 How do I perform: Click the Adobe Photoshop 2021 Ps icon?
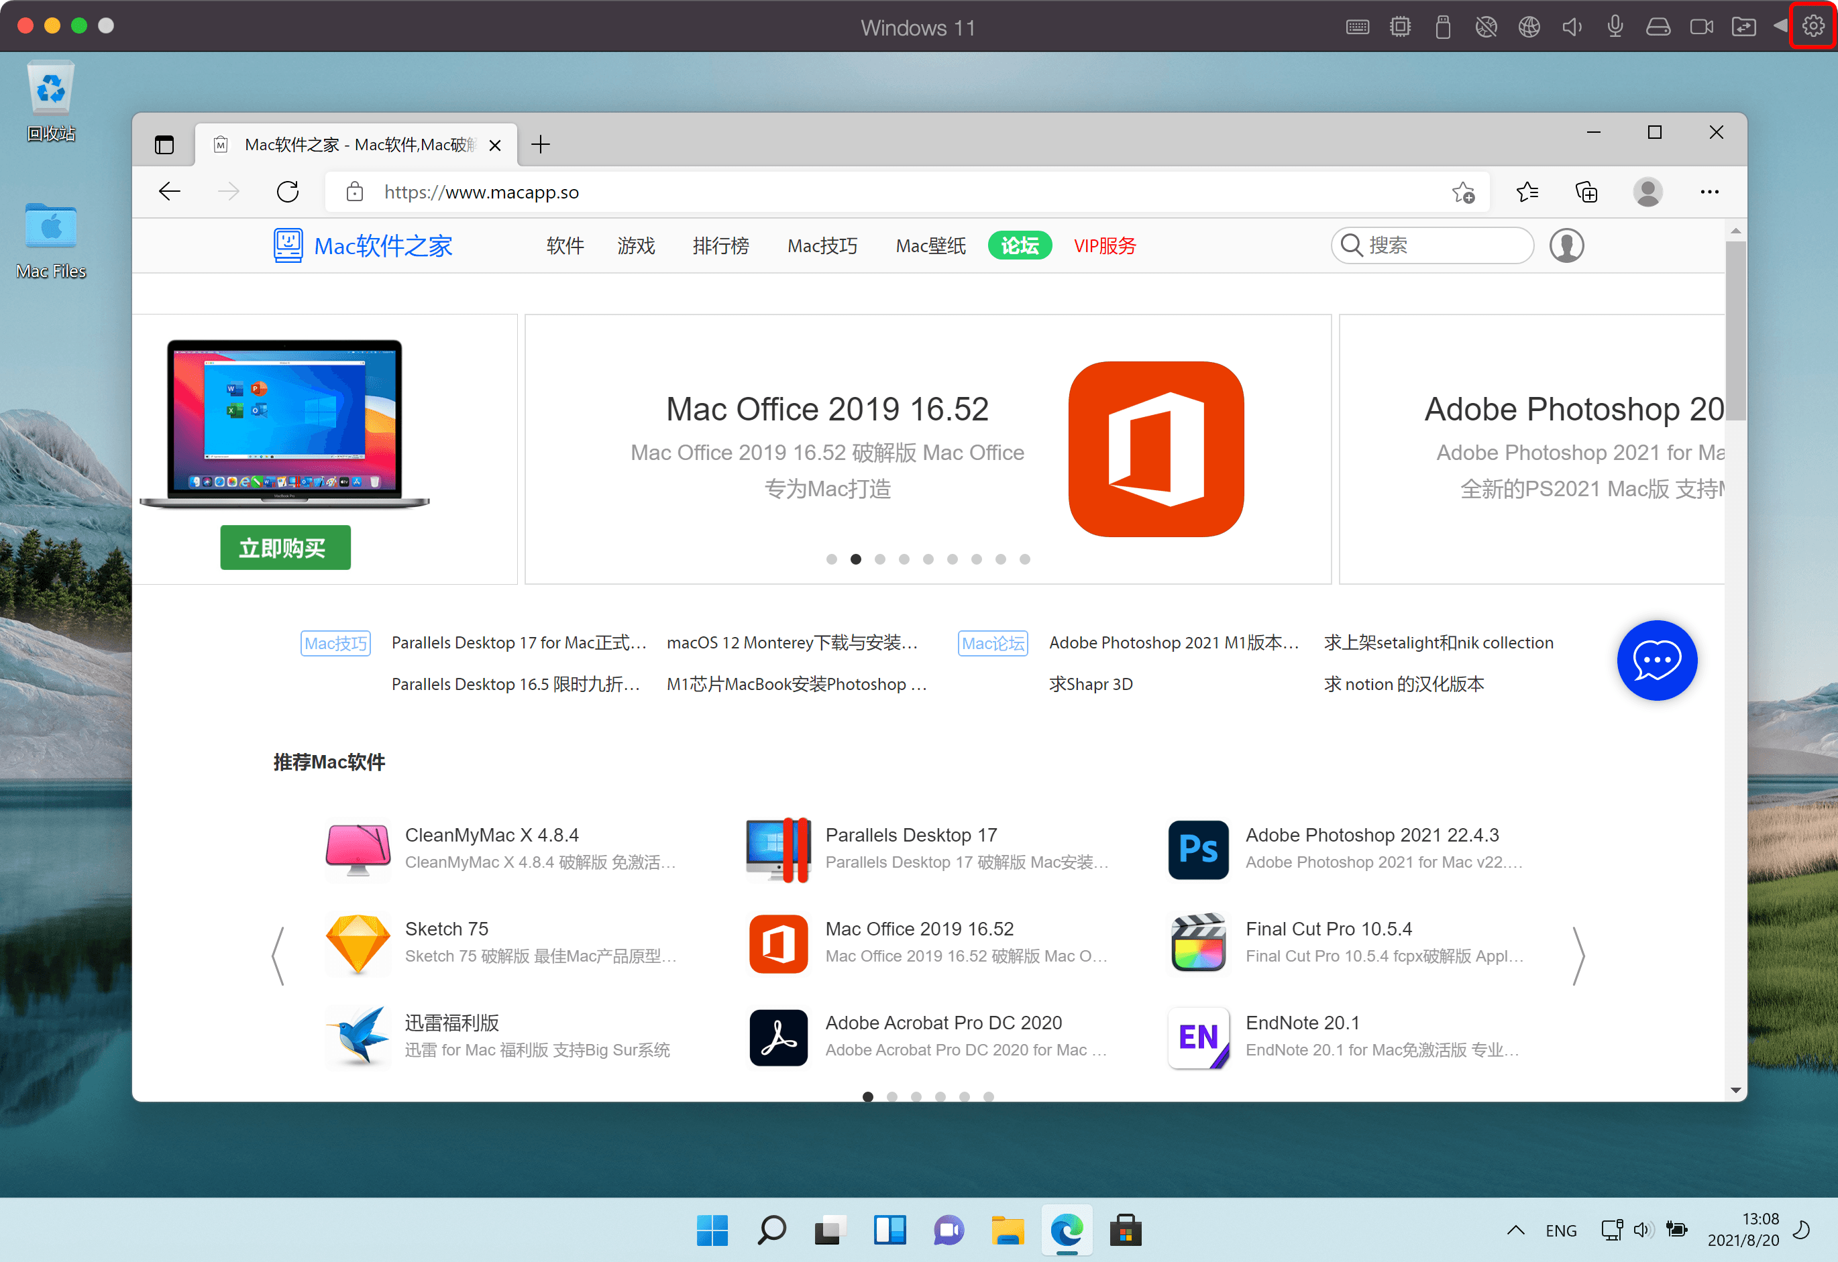tap(1198, 850)
